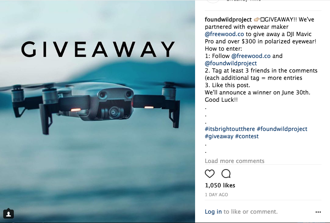Click the drone camera lens in photo
Viewport: 330px width, 223px height.
pos(114,112)
